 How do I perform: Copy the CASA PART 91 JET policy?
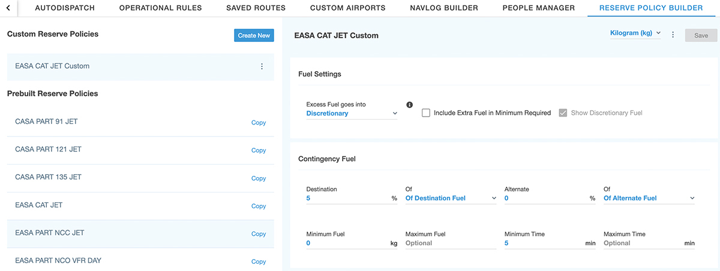(x=258, y=123)
